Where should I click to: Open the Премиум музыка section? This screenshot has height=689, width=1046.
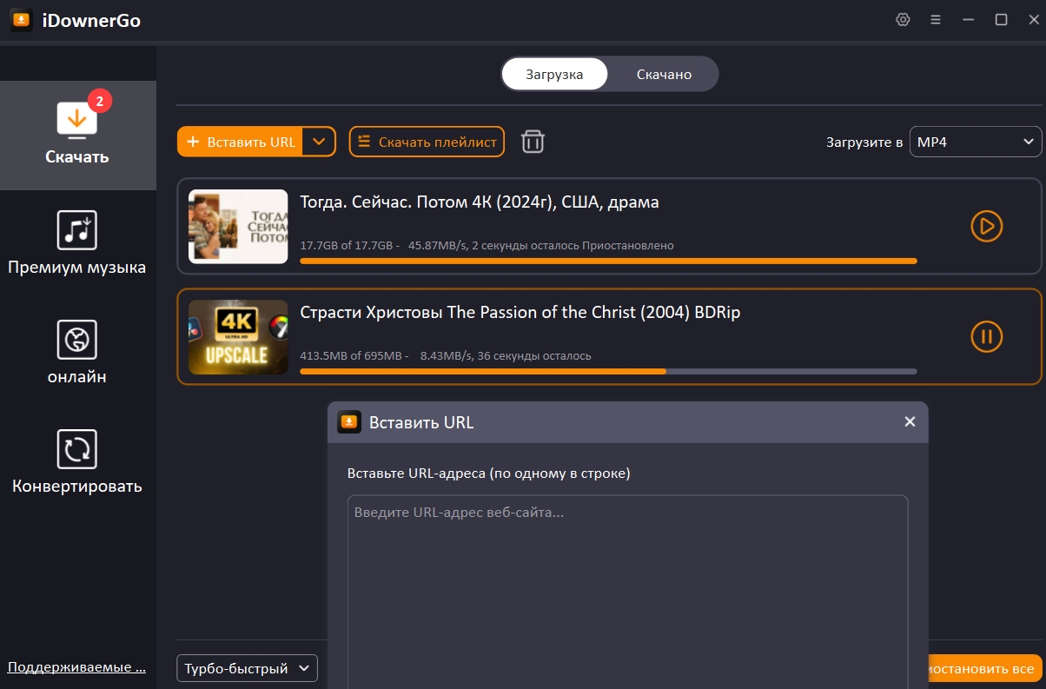click(x=77, y=243)
